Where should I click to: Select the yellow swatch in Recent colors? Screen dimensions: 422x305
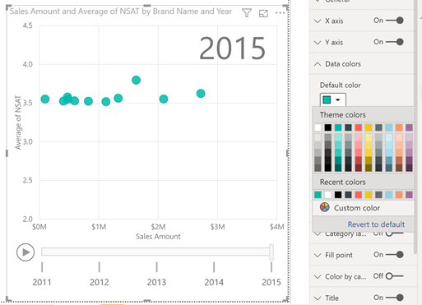tap(369, 195)
